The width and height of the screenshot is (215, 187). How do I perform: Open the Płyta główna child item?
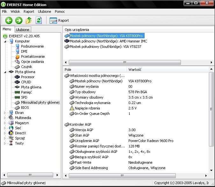coord(31,87)
